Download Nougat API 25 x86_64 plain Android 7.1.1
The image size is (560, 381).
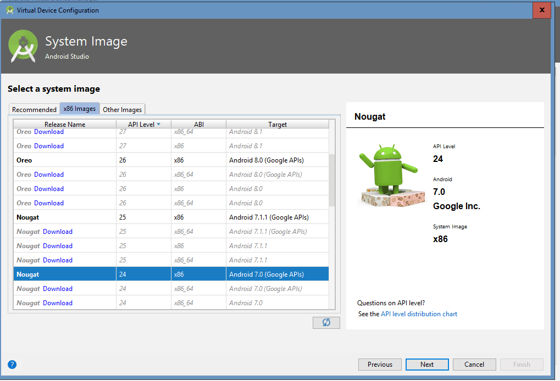coord(58,260)
